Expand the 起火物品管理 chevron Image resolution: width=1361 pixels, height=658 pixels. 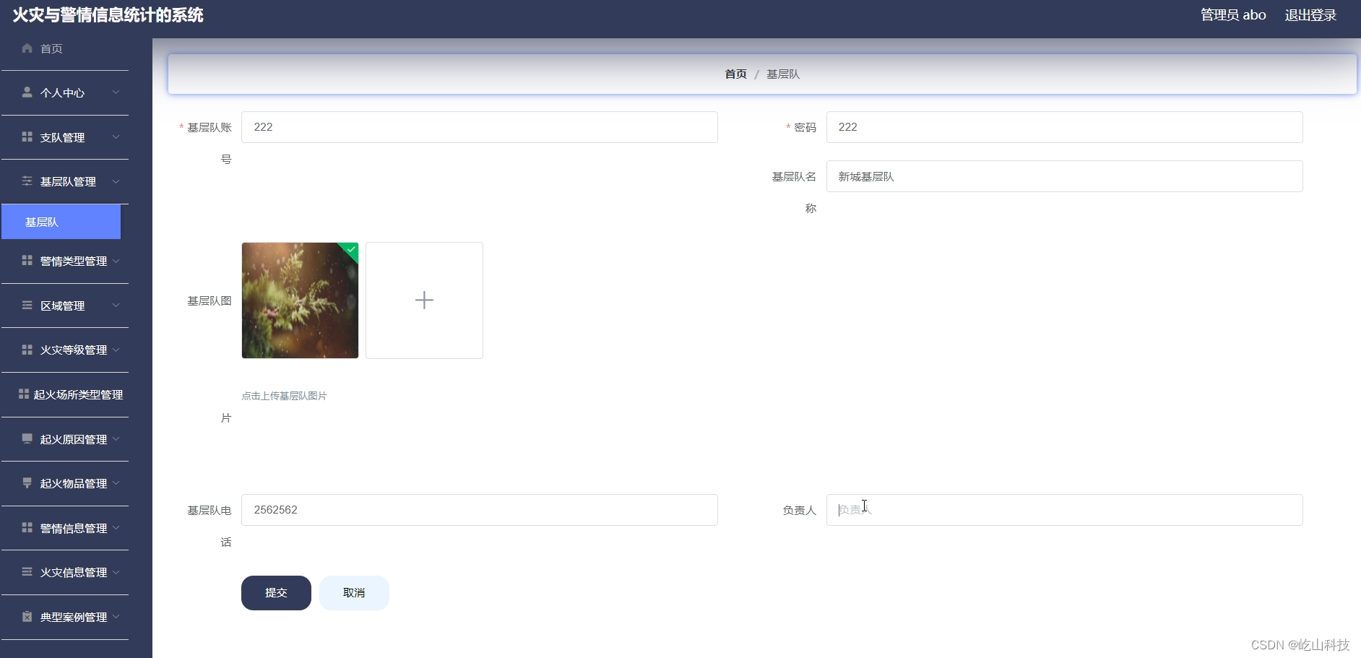pyautogui.click(x=116, y=483)
